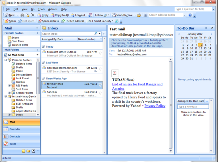This screenshot has height=162, width=218.
Task: Open the Address Book icon
Action: pos(146,15)
